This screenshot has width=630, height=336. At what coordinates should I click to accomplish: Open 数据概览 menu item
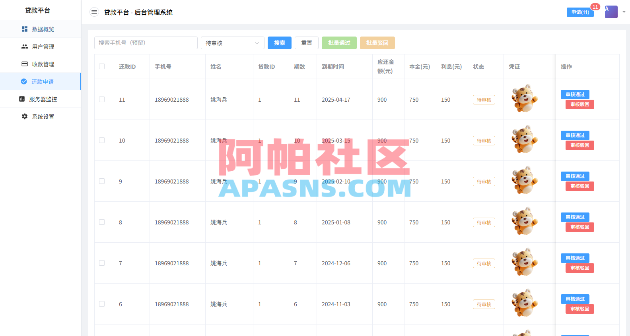point(41,29)
